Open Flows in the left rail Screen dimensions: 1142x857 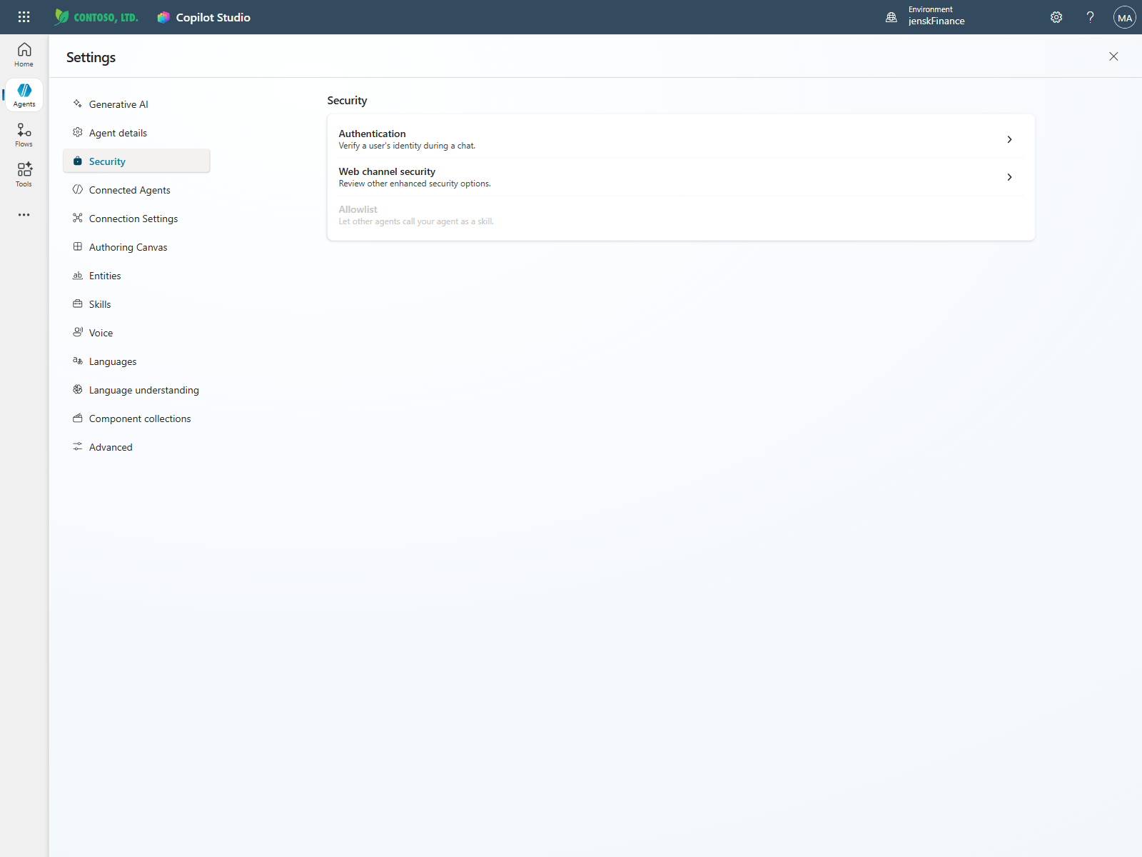pyautogui.click(x=24, y=135)
